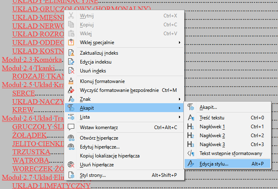
Task: Expand the Znak submenu arrow
Action: pyautogui.click(x=179, y=99)
